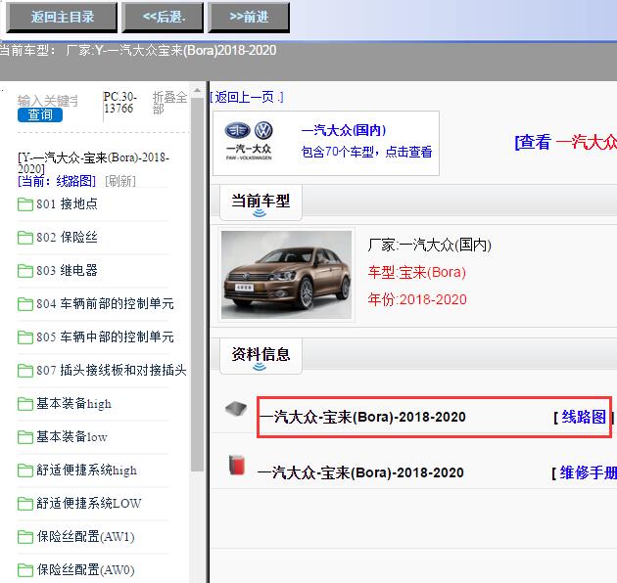The image size is (617, 583).
Task: Click the 返回主目录 button
Action: coord(62,17)
